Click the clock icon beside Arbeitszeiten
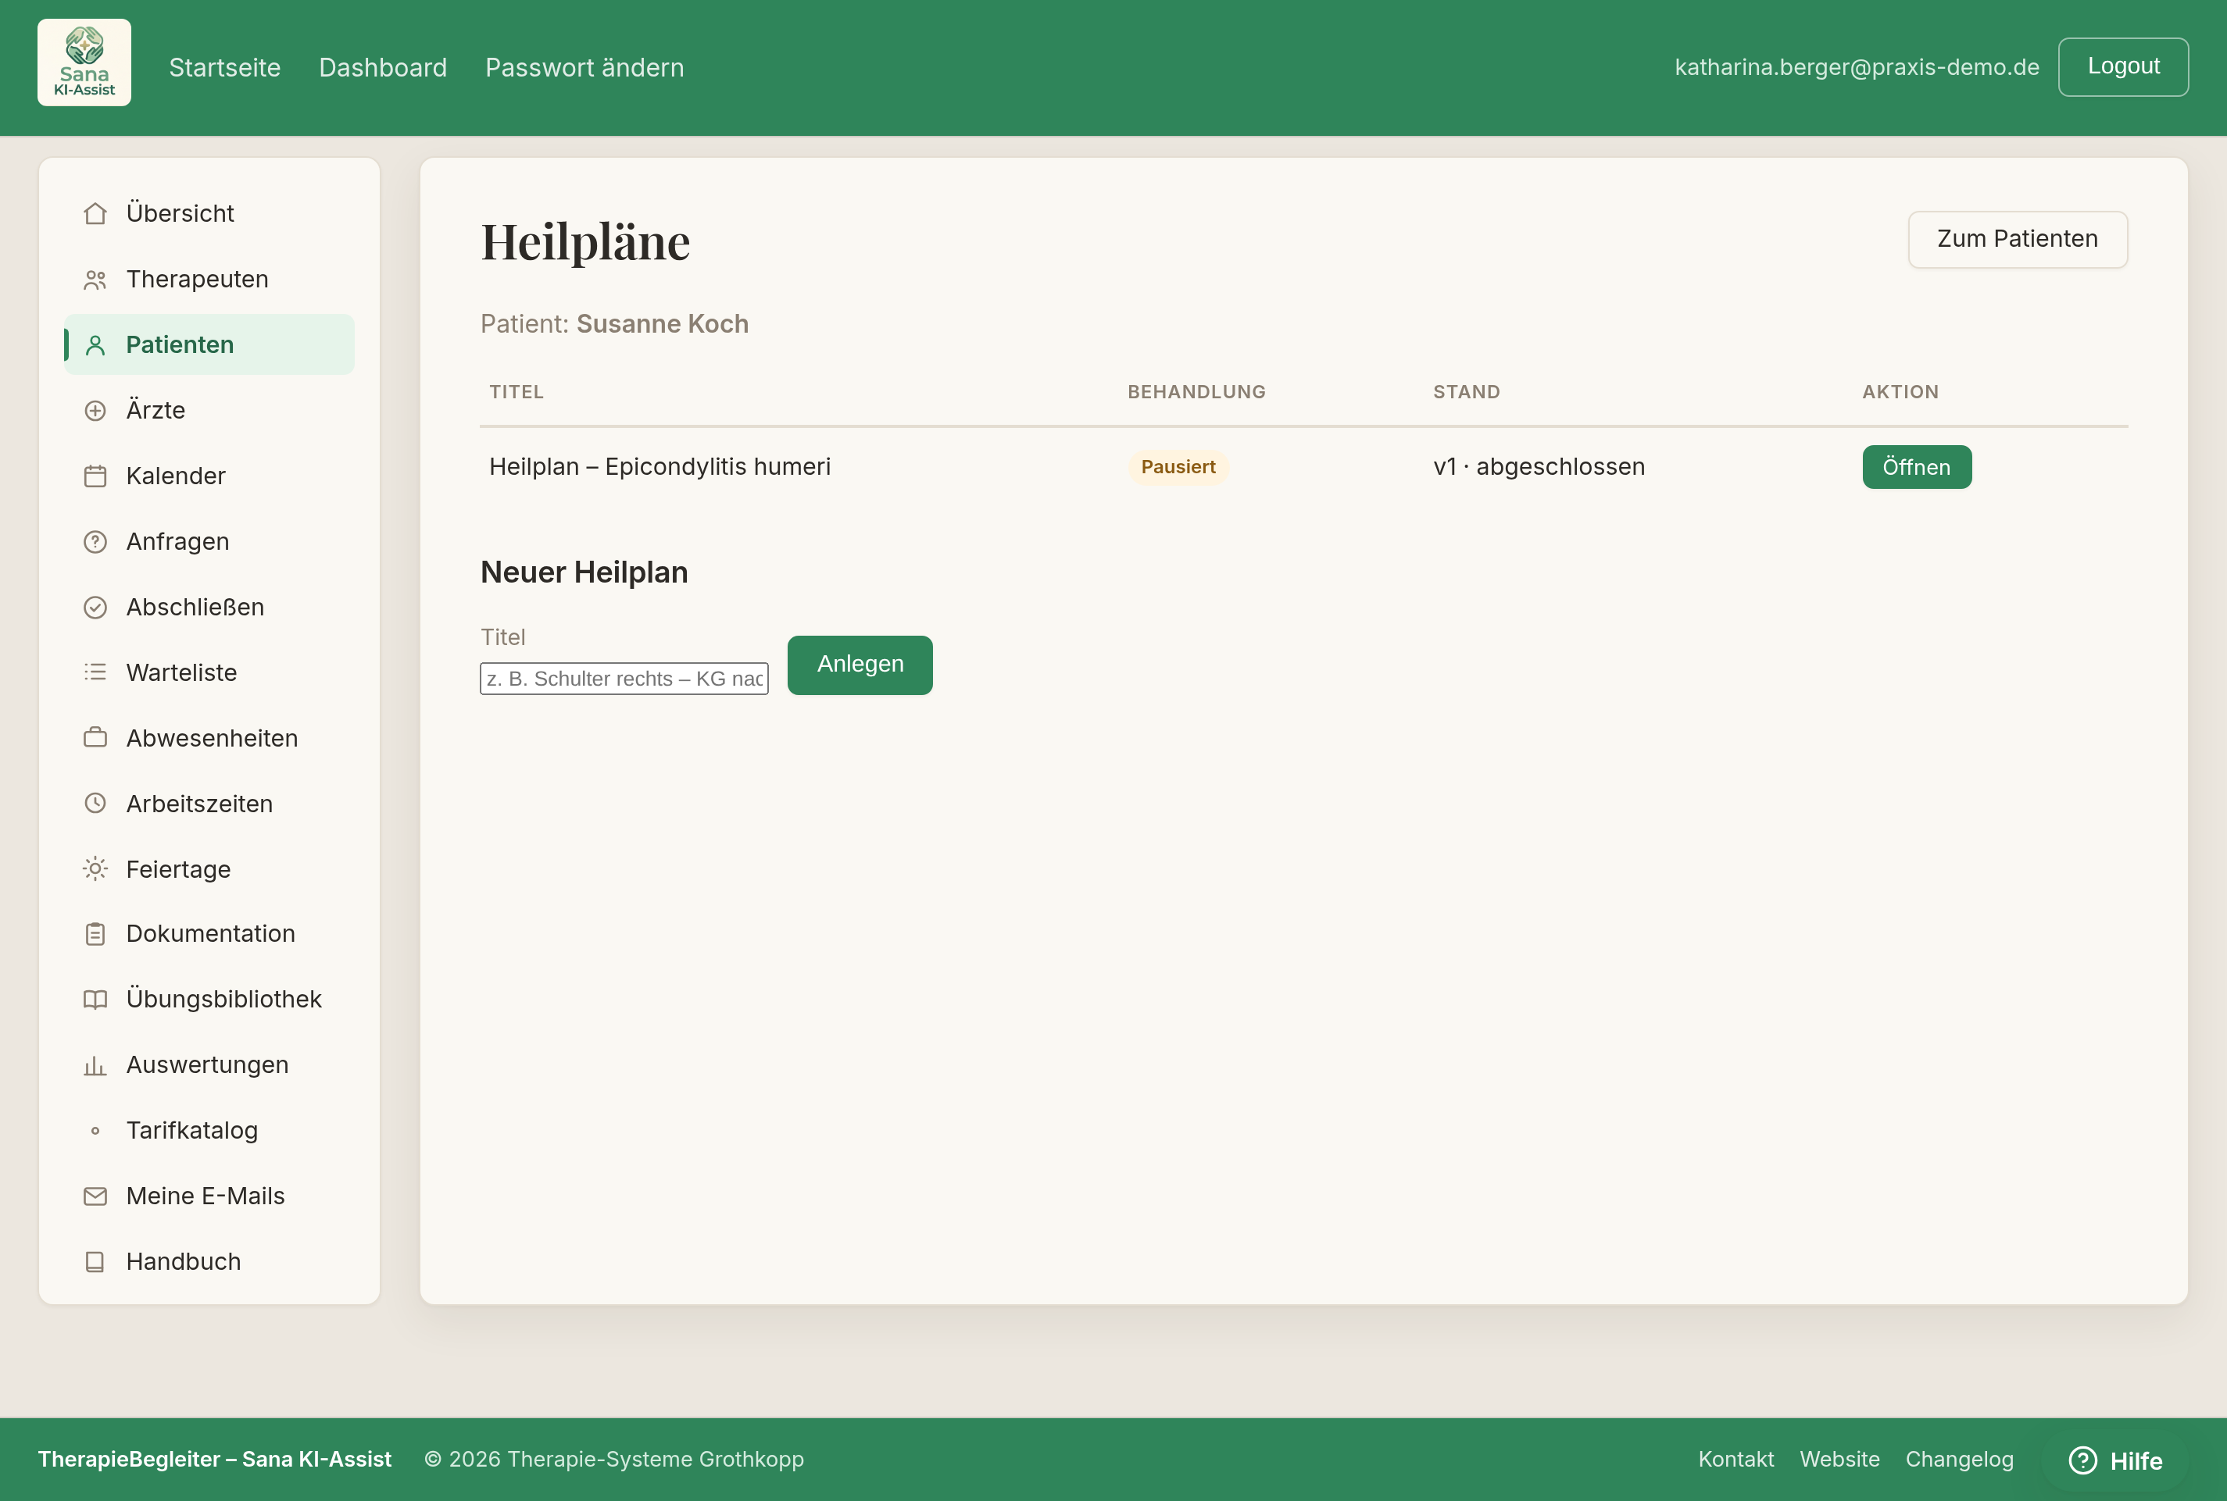The image size is (2227, 1501). [95, 804]
